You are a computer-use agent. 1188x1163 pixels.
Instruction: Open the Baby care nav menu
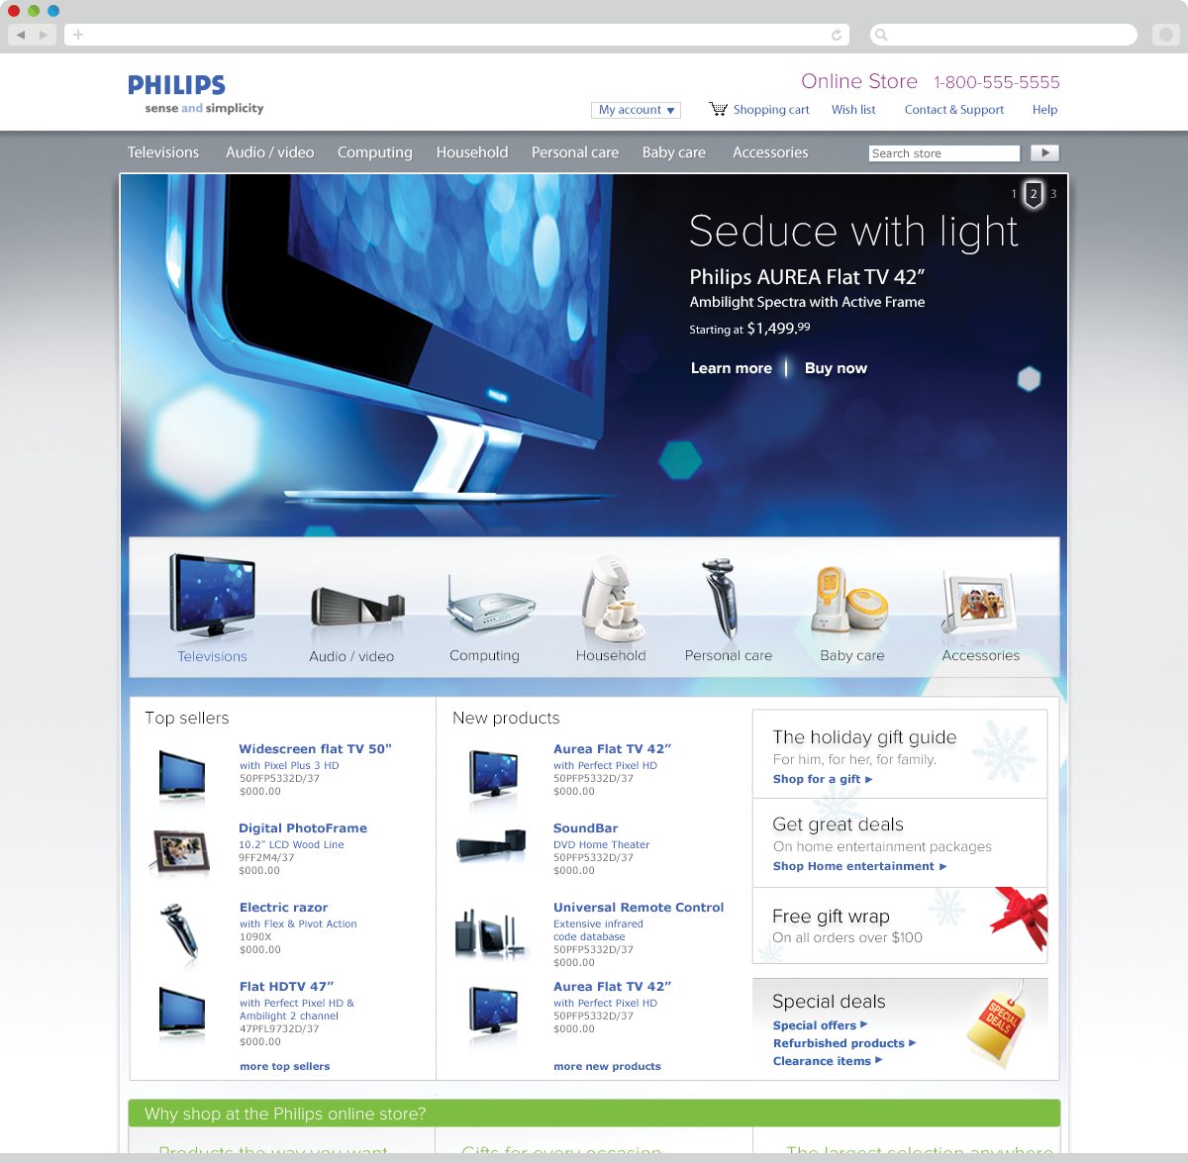674,152
